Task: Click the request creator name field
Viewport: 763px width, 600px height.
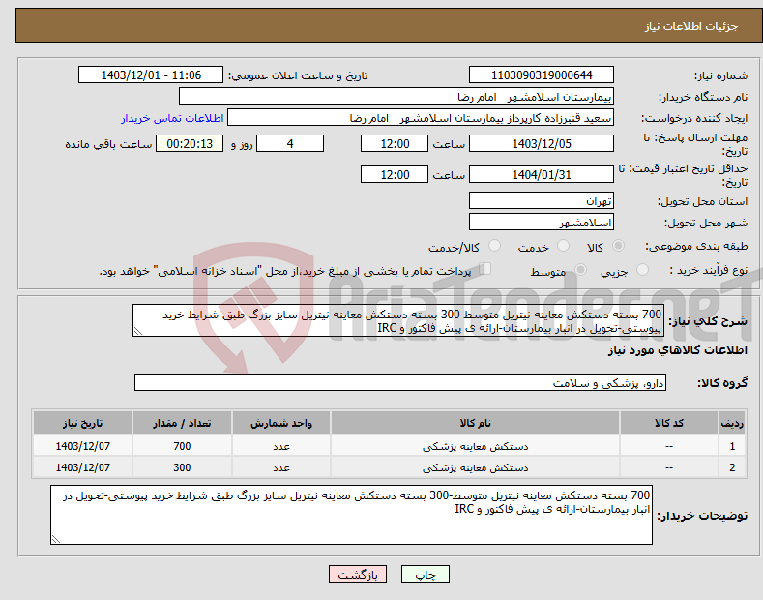Action: [421, 118]
